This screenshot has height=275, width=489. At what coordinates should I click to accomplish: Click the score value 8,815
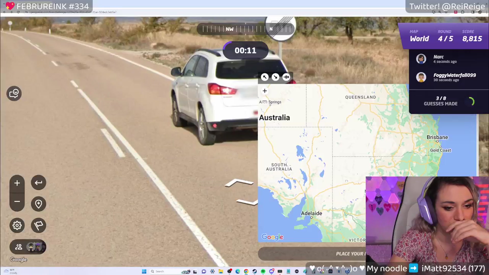click(x=472, y=39)
